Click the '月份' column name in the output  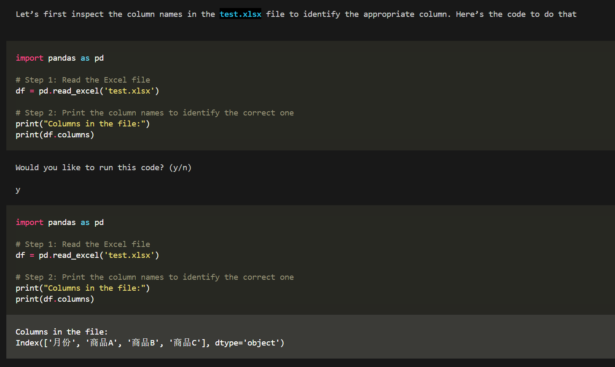pyautogui.click(x=62, y=343)
